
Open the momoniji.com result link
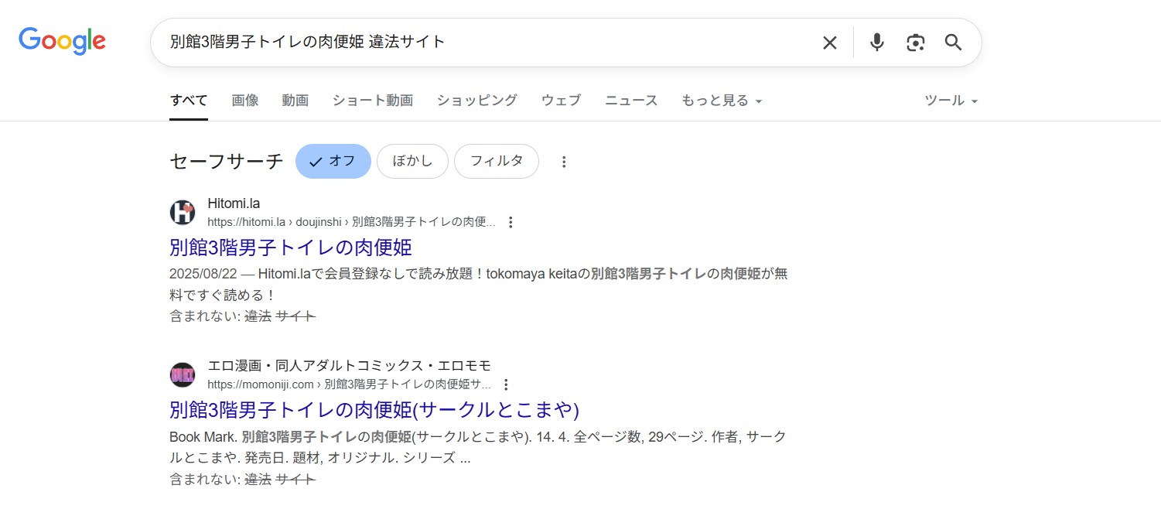click(374, 410)
